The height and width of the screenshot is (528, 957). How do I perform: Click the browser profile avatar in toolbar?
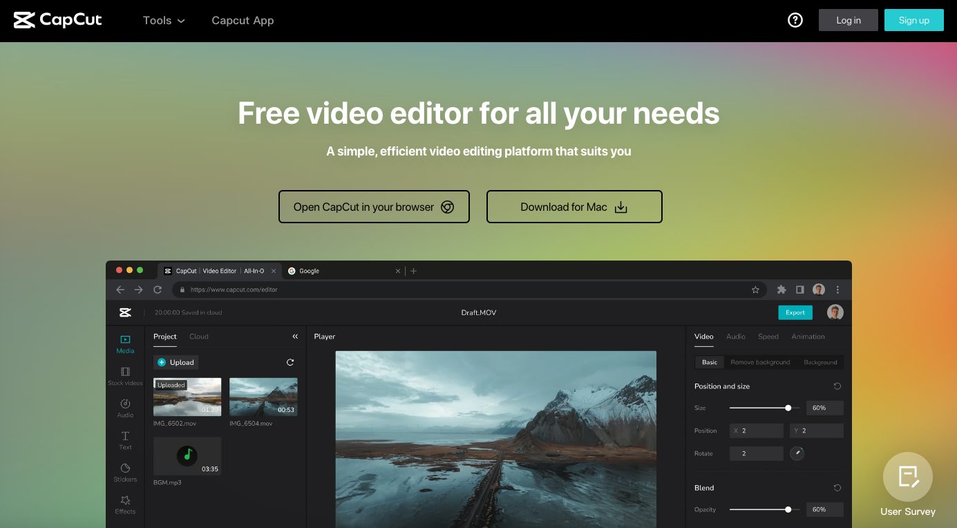(x=818, y=290)
